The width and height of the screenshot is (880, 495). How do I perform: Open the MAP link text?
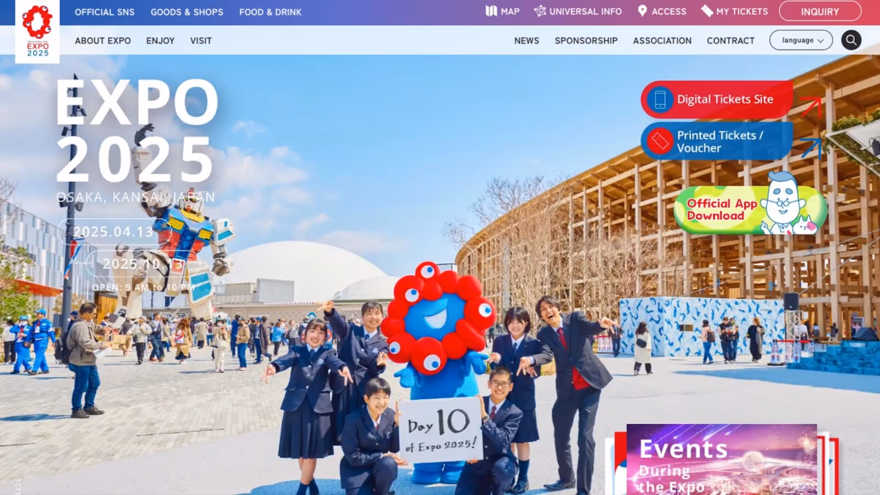tap(510, 12)
